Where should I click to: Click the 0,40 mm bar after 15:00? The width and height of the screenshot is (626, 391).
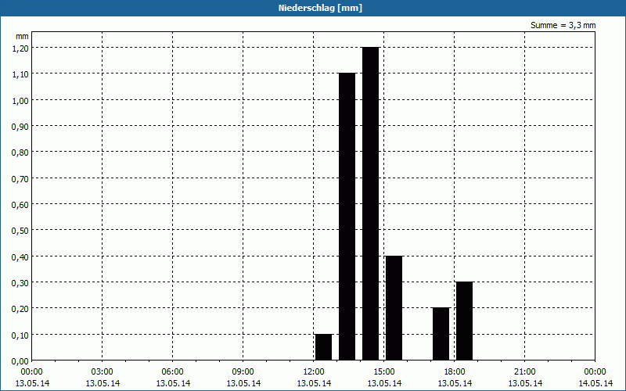[394, 307]
